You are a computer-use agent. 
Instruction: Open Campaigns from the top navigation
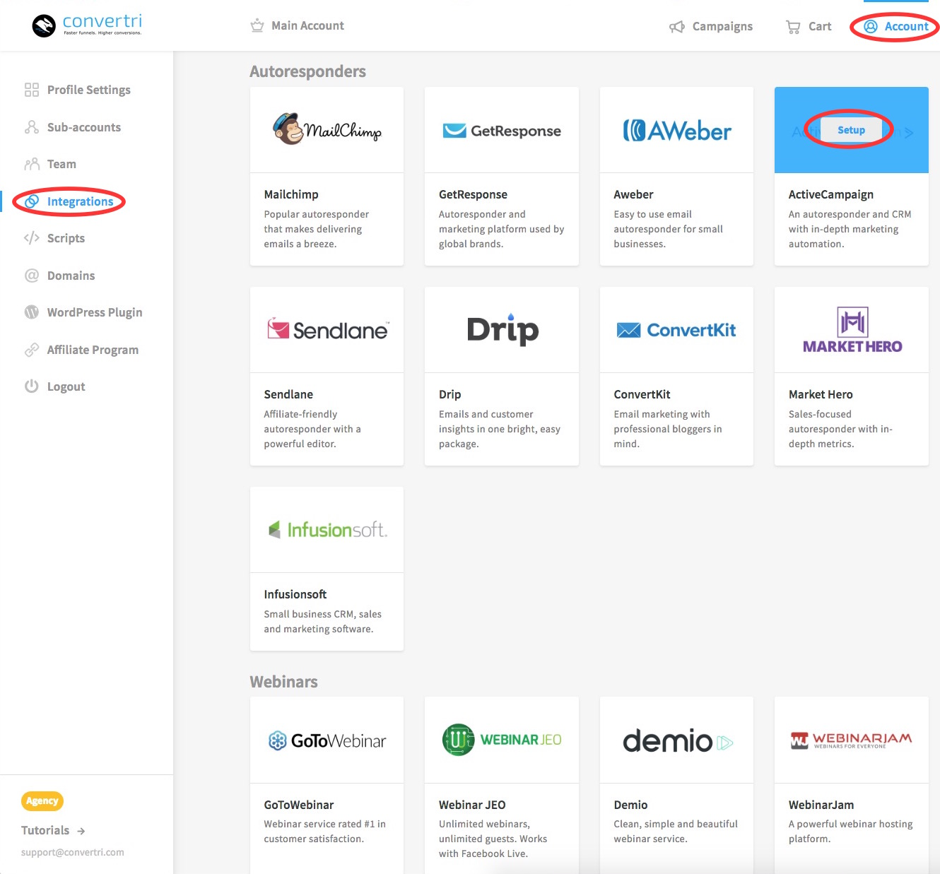pyautogui.click(x=711, y=27)
